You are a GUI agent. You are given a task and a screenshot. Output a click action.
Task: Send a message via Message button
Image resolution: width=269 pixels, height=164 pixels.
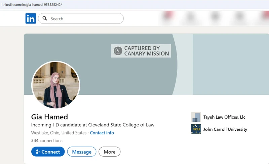pyautogui.click(x=82, y=152)
